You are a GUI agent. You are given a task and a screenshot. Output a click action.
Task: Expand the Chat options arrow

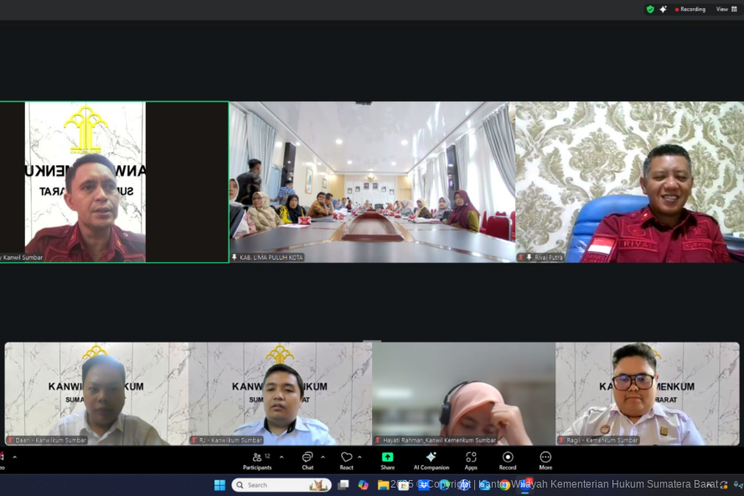tap(323, 457)
